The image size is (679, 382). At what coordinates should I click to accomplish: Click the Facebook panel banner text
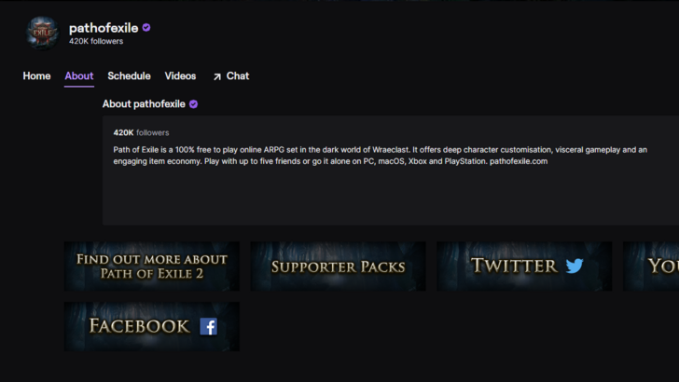coord(139,326)
